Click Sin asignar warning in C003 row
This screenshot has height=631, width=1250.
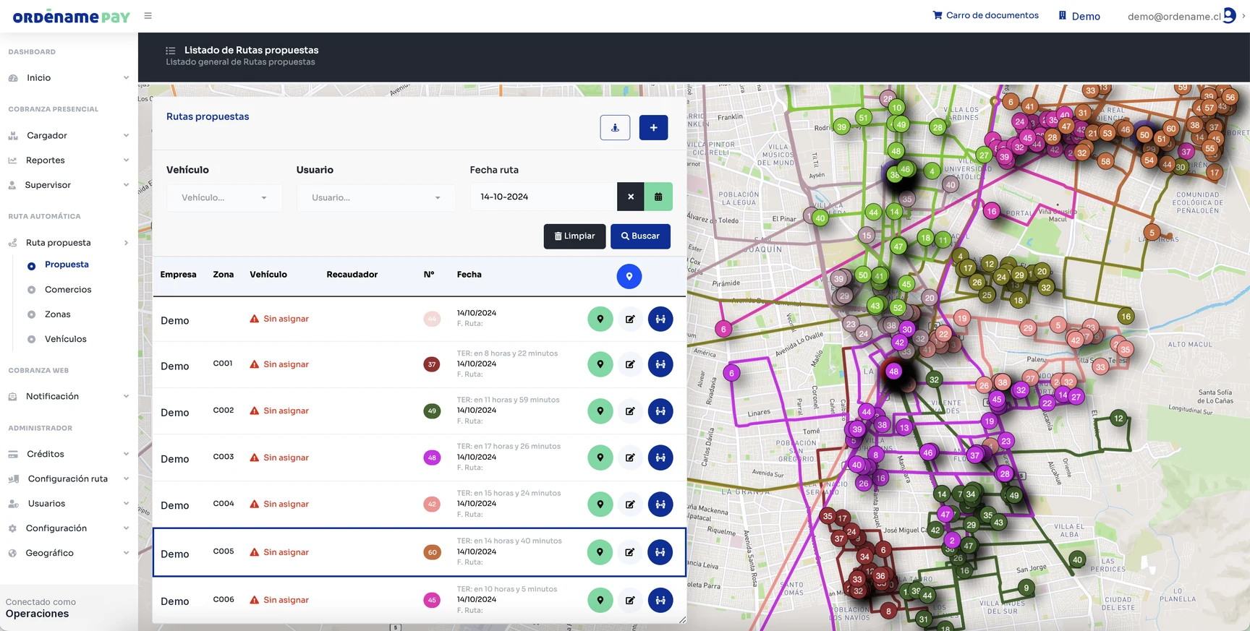tap(279, 458)
